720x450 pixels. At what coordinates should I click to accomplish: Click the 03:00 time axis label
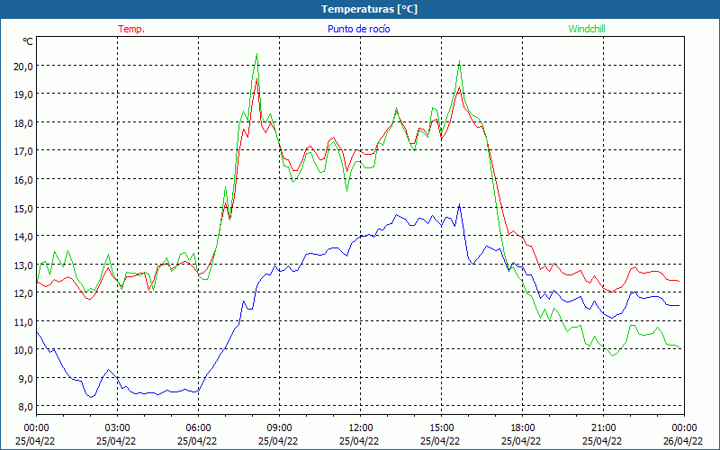click(x=118, y=427)
